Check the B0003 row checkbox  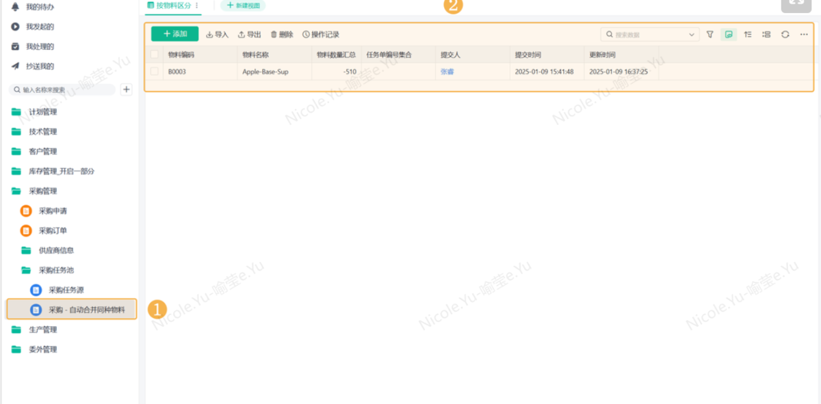coord(155,71)
